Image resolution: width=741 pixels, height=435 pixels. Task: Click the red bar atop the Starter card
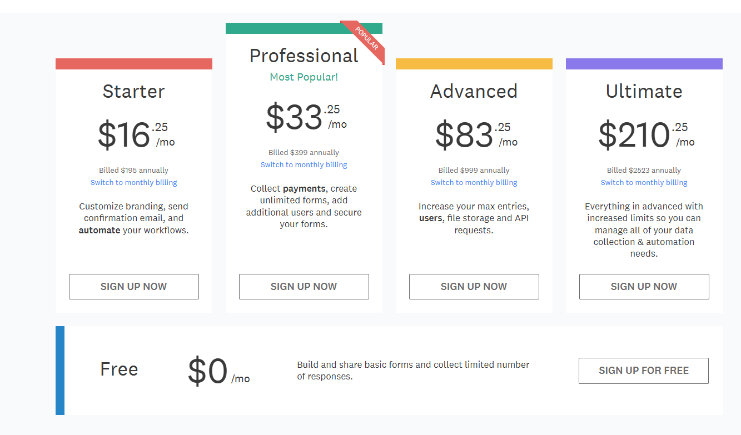pos(133,63)
